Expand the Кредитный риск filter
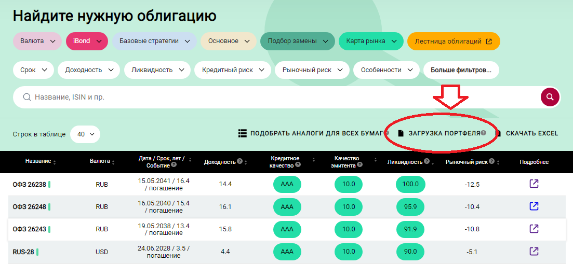573x264 pixels. pyautogui.click(x=232, y=70)
